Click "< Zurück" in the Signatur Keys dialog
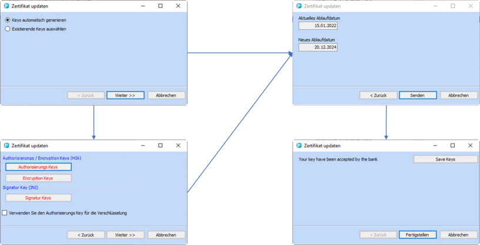The image size is (480, 245). pos(86,234)
